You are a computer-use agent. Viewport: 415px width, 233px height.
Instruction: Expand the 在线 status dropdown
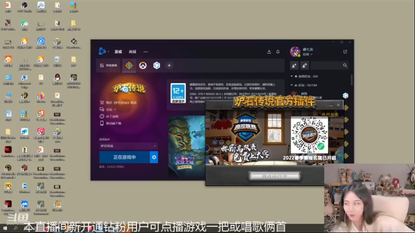click(x=308, y=54)
